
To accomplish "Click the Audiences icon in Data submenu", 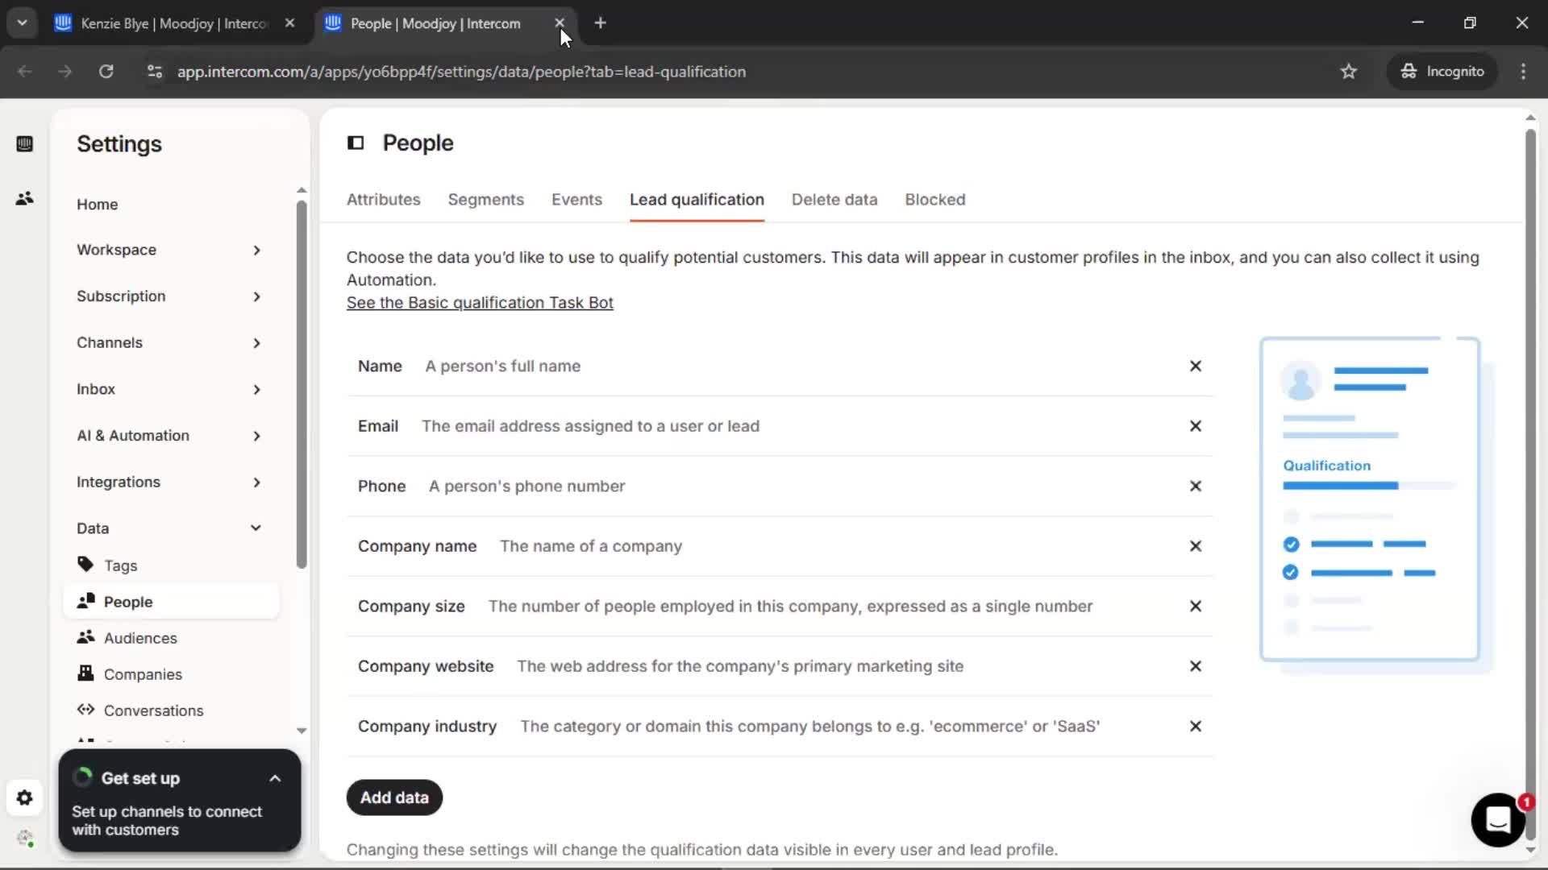I will click(85, 636).
